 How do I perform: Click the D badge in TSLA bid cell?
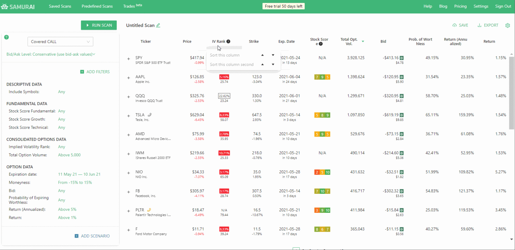[402, 115]
